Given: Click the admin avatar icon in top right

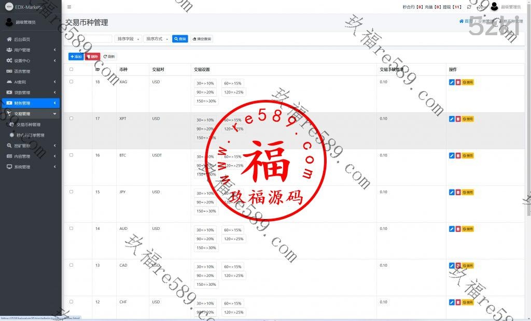Looking at the screenshot, I should (x=494, y=7).
